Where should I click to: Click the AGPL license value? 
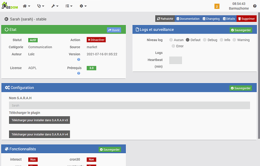coord(32,68)
